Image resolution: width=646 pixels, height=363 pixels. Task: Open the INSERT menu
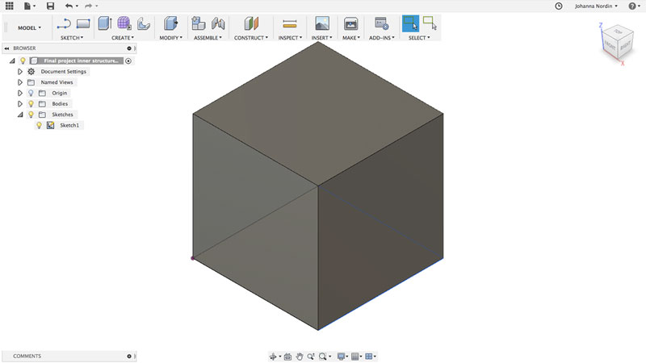[321, 37]
